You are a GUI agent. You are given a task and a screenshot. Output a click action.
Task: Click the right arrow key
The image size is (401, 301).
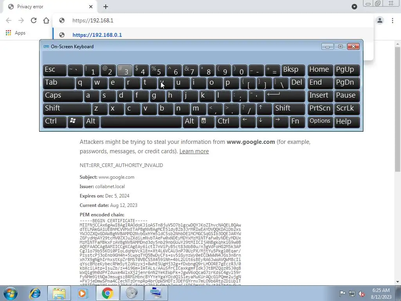(281, 122)
